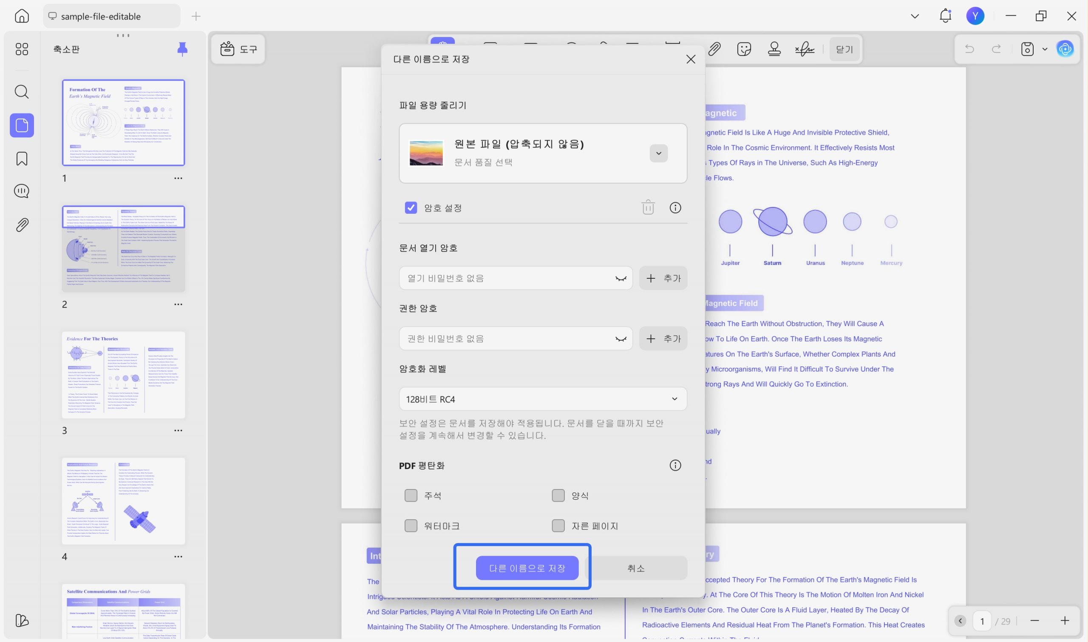Screen dimensions: 1088x642
Task: Select the signature tool in toolbar
Action: pos(805,49)
